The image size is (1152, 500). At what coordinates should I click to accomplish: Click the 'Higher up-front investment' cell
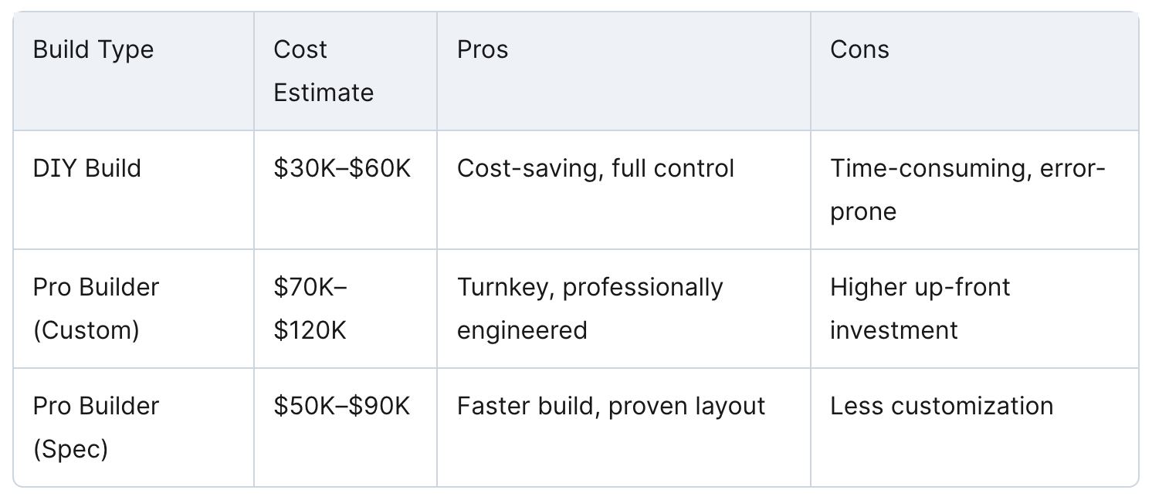pos(920,309)
